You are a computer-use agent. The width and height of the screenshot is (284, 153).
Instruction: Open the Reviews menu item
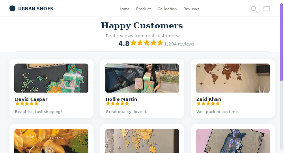tap(191, 9)
